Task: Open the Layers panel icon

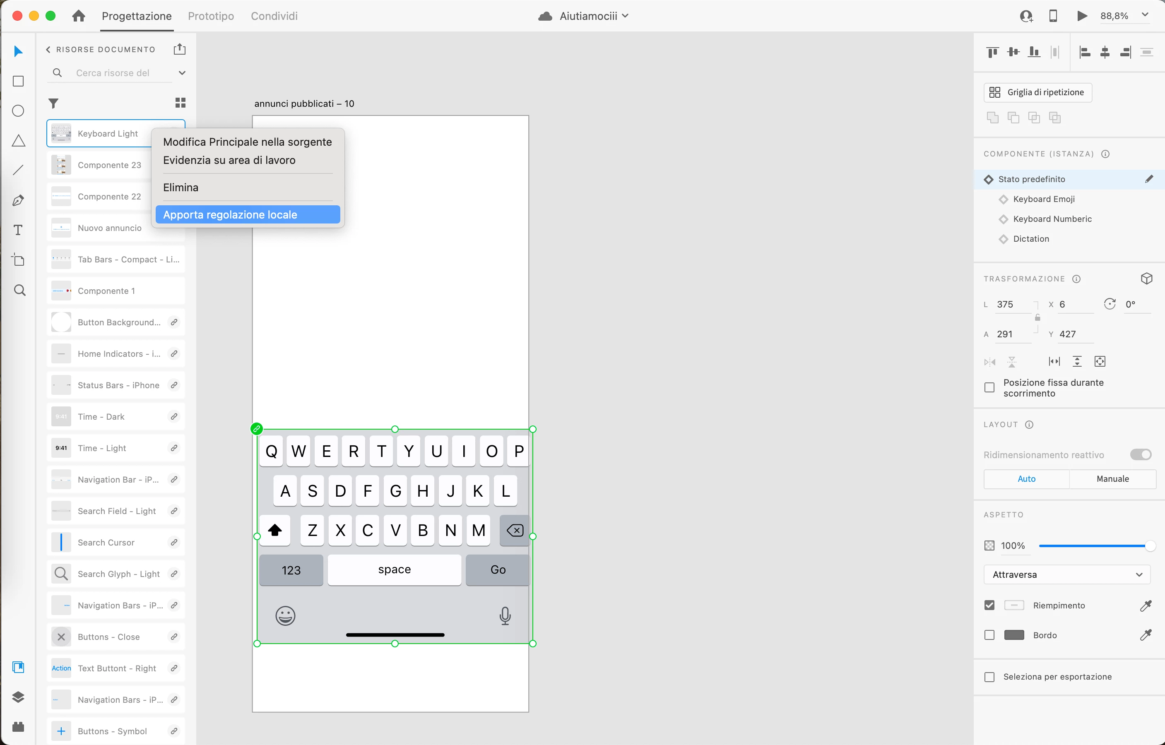Action: (x=18, y=697)
